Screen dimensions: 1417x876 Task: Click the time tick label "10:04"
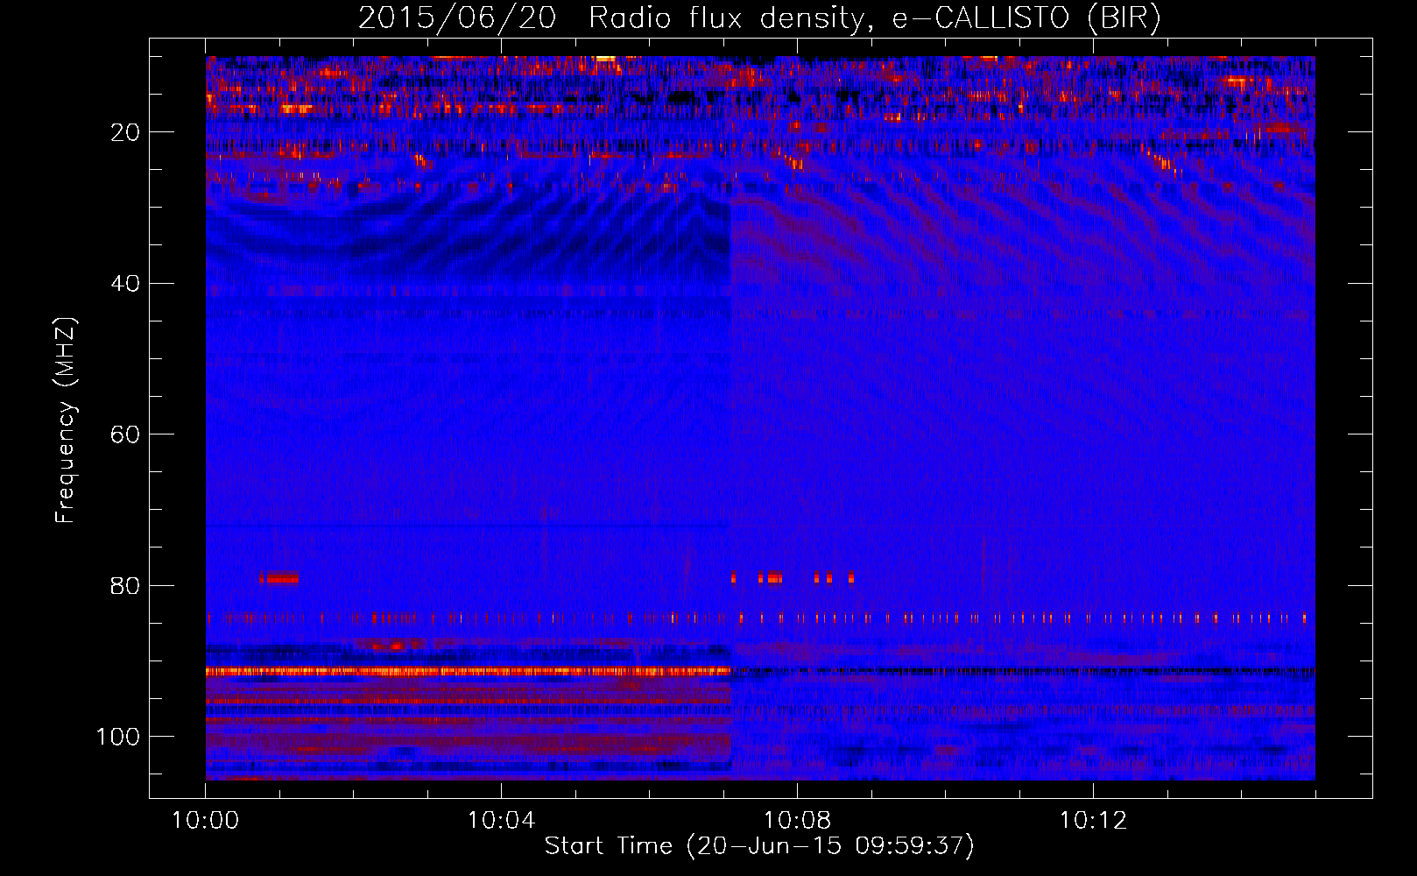coord(501,821)
